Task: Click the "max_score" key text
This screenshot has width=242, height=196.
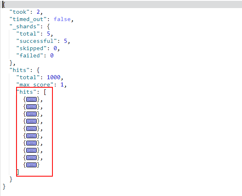Action: (35, 84)
